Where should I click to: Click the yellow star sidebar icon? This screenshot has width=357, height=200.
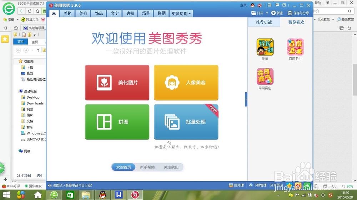point(5,39)
